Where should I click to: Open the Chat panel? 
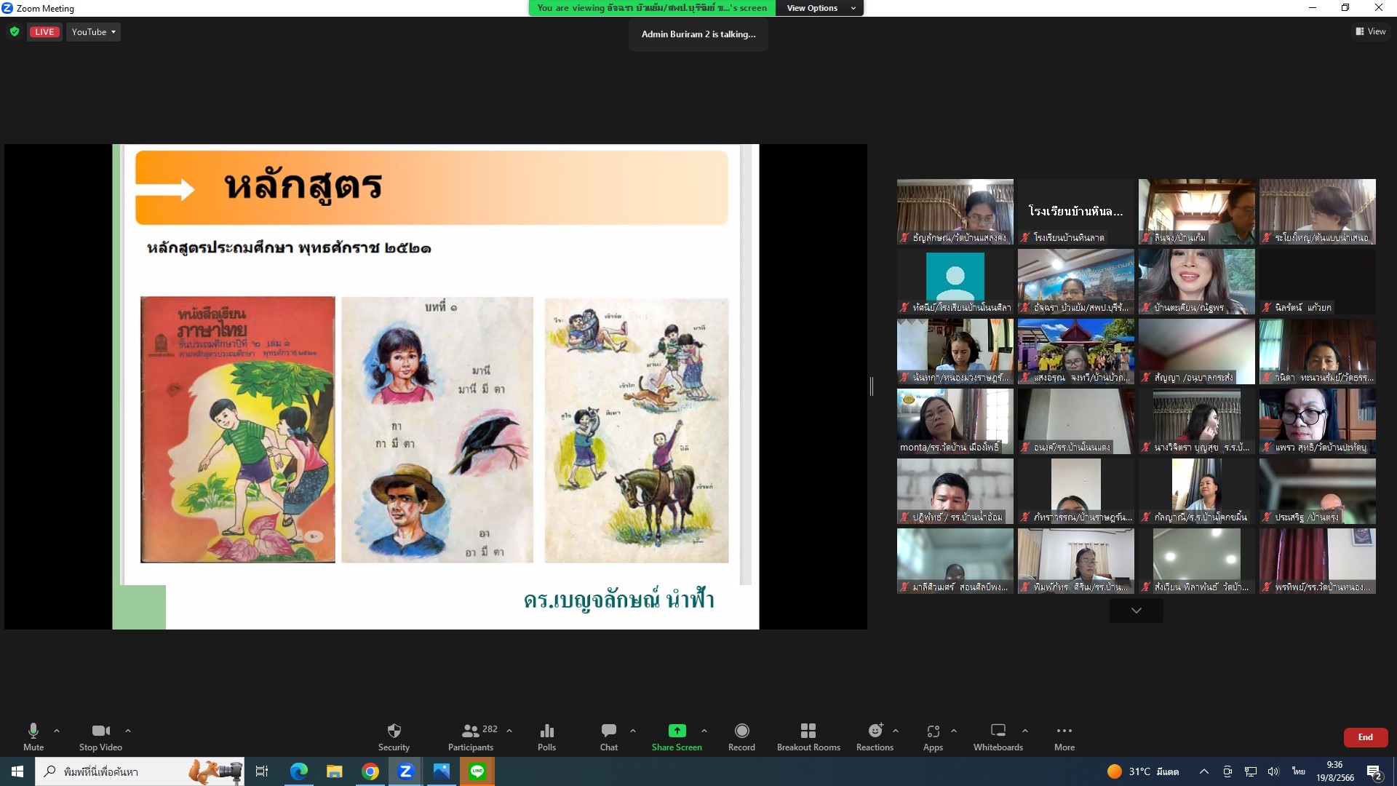click(609, 737)
